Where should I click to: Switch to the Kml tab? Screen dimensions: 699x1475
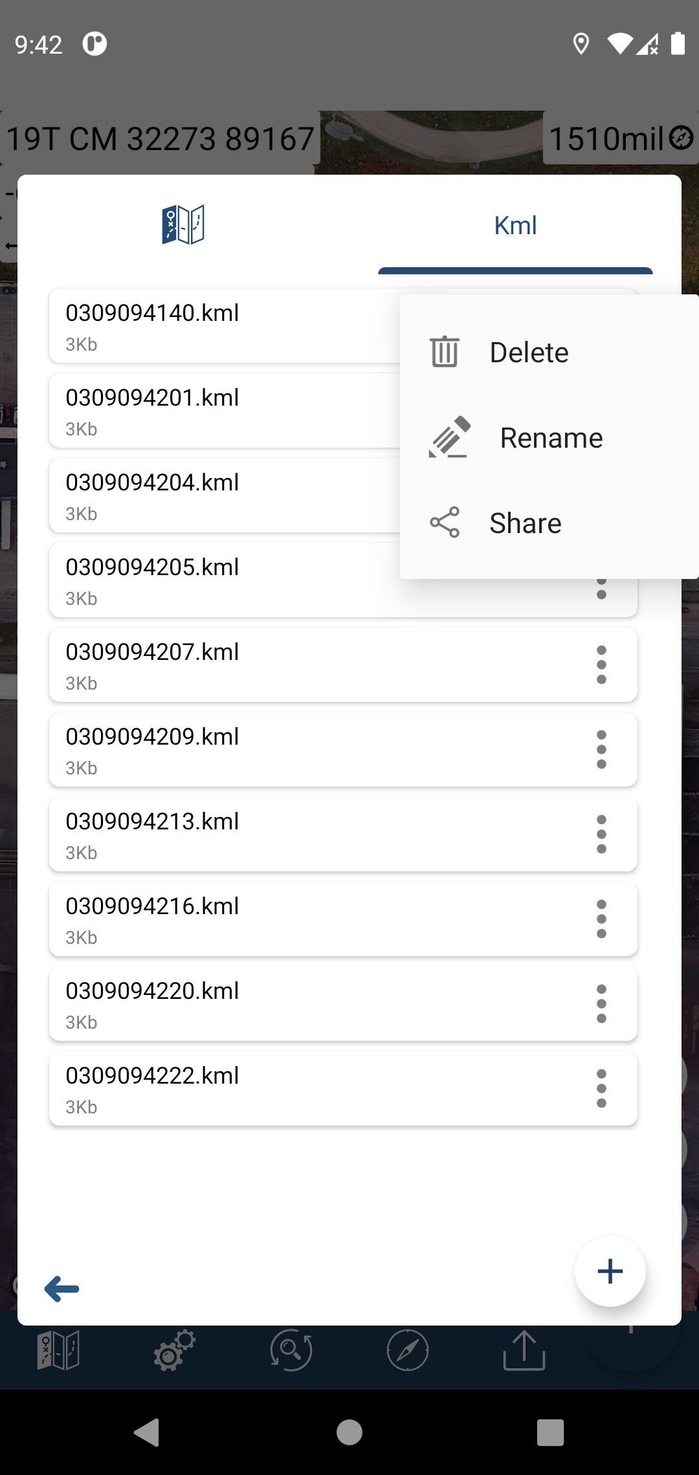tap(515, 226)
